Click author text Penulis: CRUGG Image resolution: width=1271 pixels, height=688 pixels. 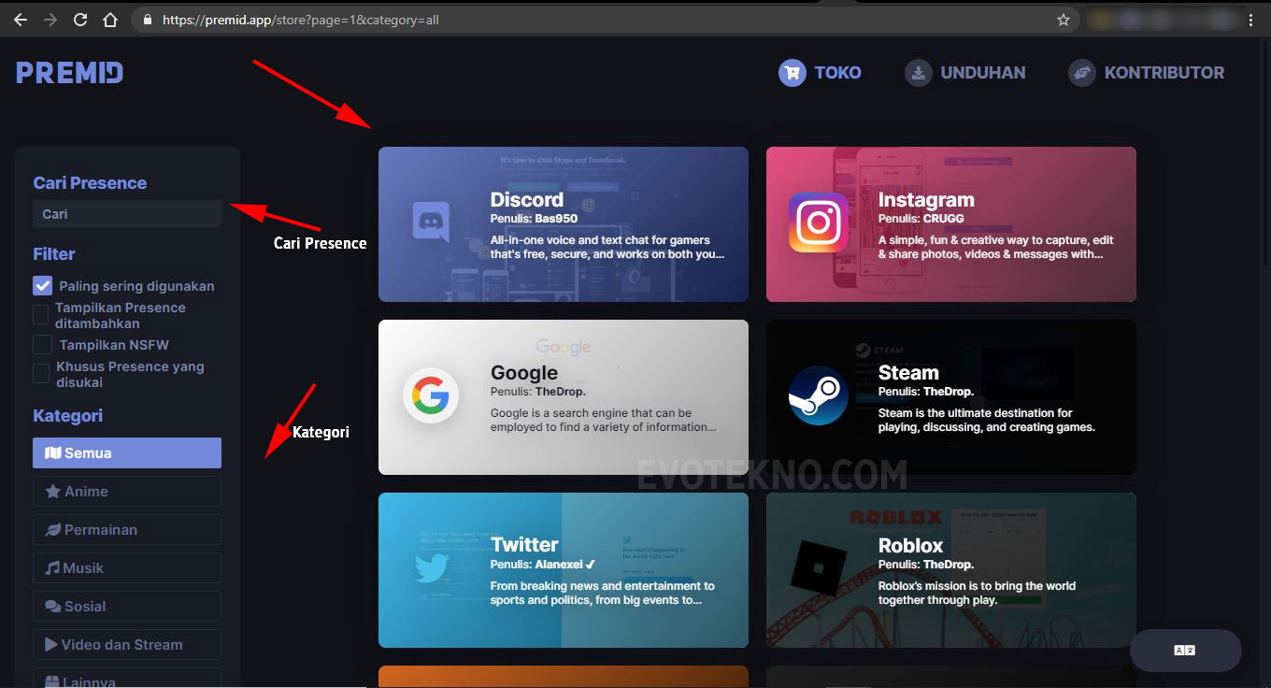(x=921, y=219)
